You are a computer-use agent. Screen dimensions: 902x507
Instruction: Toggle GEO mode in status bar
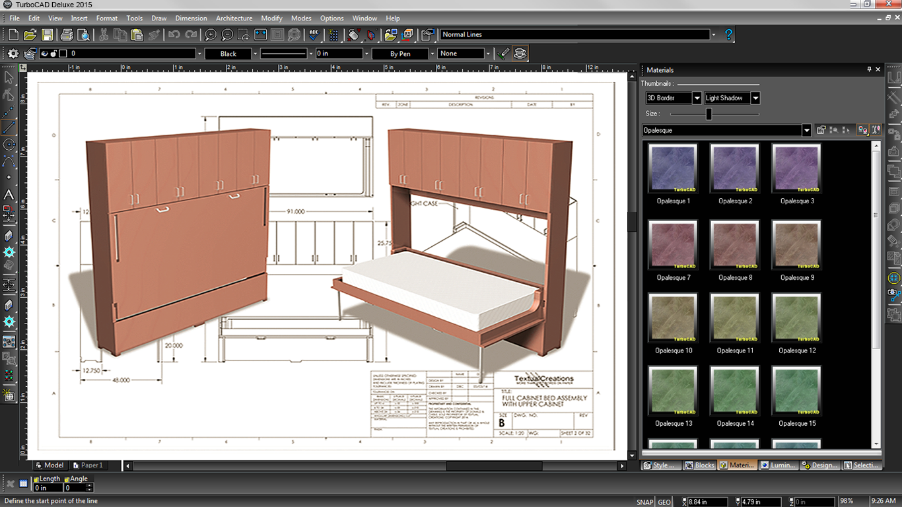(664, 502)
